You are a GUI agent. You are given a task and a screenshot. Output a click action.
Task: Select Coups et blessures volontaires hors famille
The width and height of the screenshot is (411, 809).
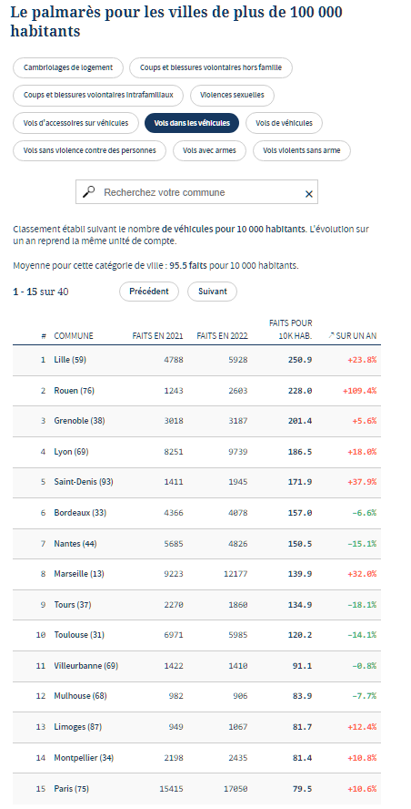click(x=211, y=67)
